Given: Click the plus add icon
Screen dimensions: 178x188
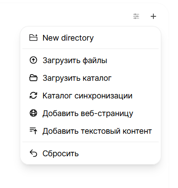Looking at the screenshot, I should click(153, 16).
